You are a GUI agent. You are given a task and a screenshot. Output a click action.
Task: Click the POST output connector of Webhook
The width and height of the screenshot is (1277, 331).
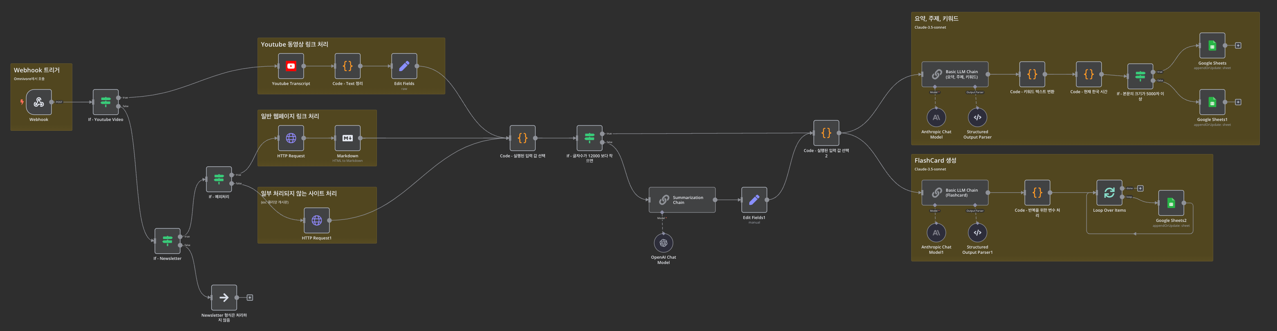[52, 102]
